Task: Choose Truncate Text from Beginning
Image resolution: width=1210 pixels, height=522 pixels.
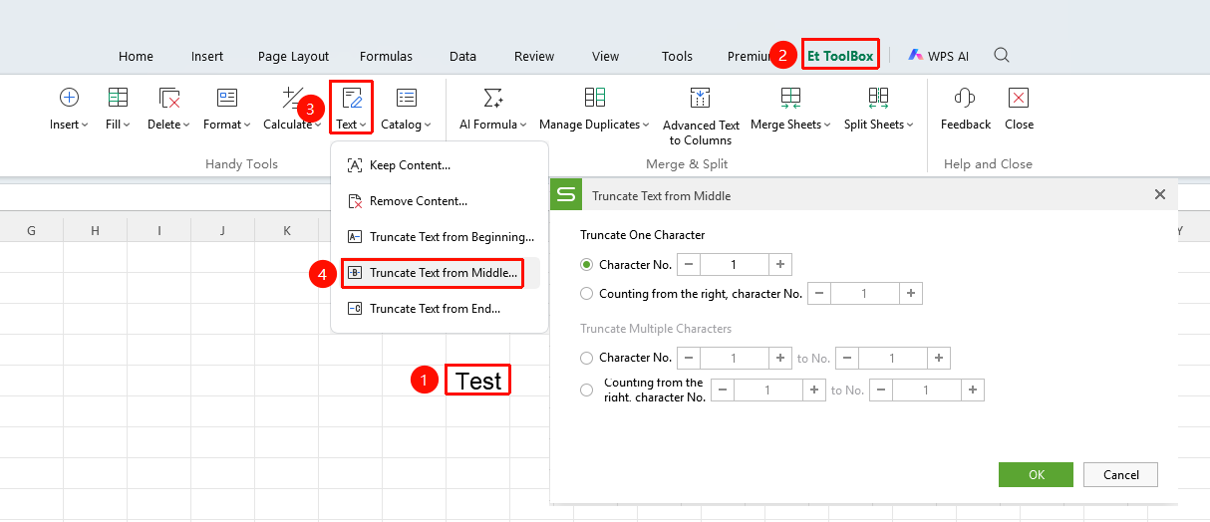Action: pyautogui.click(x=440, y=237)
